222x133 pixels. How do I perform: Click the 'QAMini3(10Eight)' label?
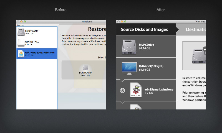tap(151, 66)
